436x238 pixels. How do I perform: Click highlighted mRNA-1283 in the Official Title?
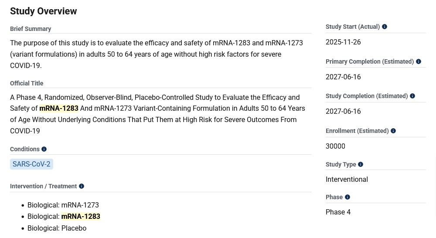59,109
